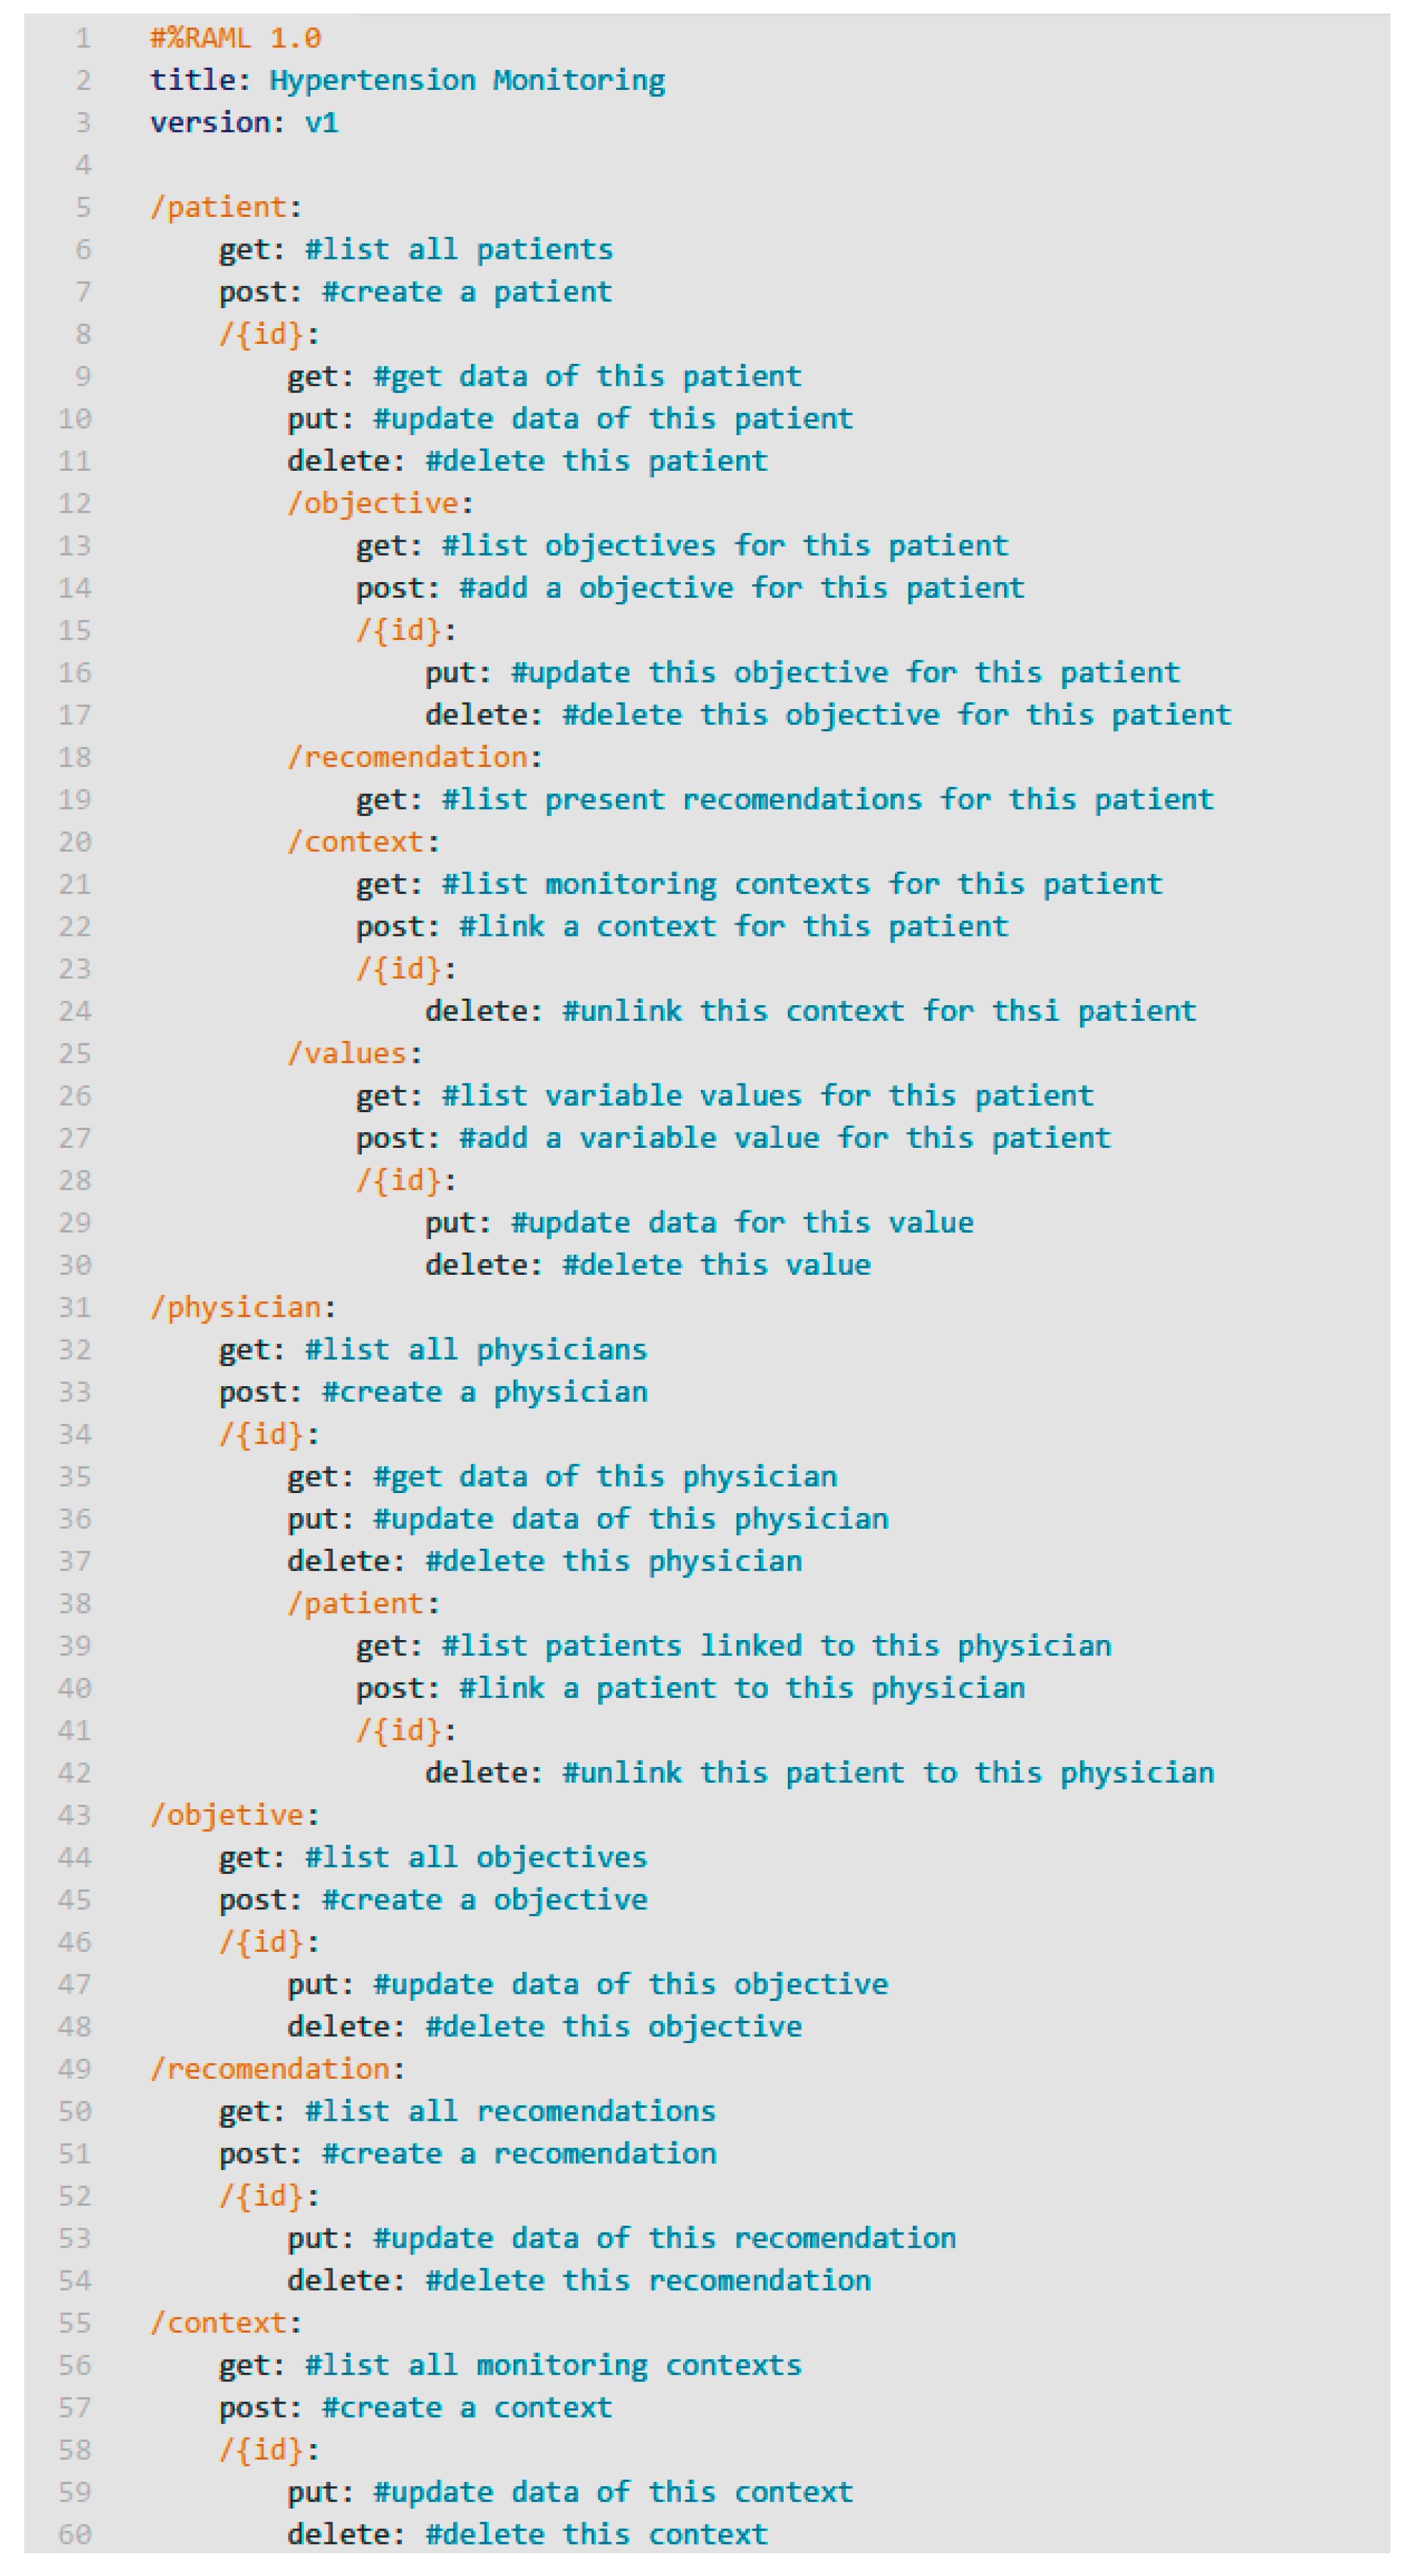Click the '#create a objective' comment

[485, 1899]
